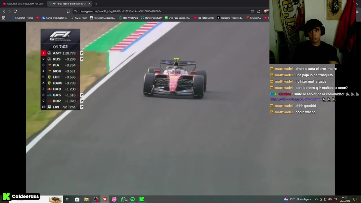Open the volume control in system tray
The width and height of the screenshot is (361, 203).
[330, 199]
